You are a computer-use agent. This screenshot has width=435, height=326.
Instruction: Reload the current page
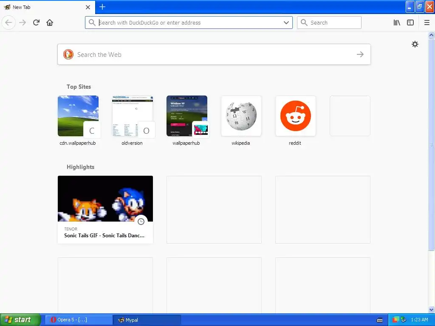[36, 22]
